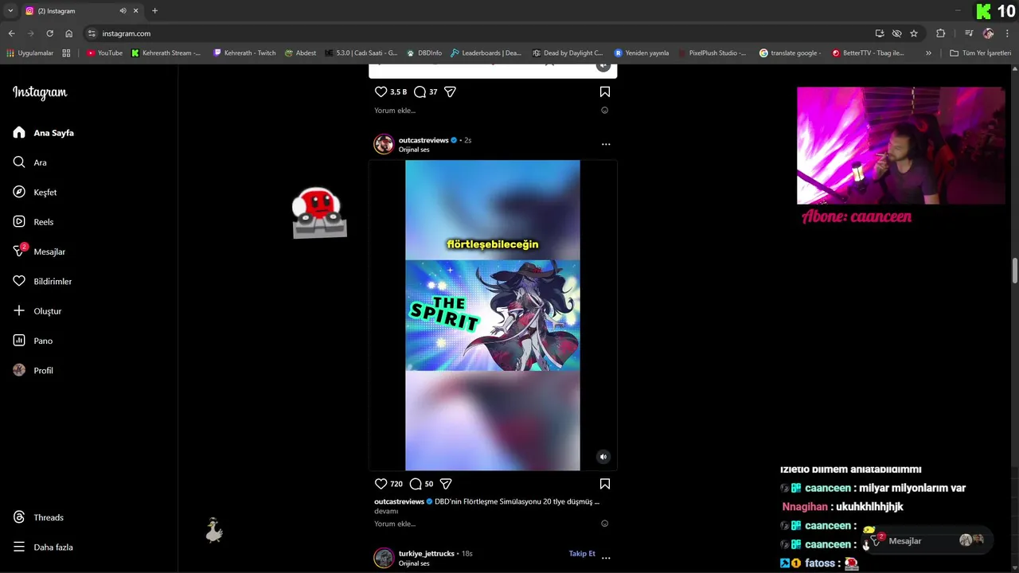
Task: Open the browser profile avatar
Action: [x=989, y=33]
